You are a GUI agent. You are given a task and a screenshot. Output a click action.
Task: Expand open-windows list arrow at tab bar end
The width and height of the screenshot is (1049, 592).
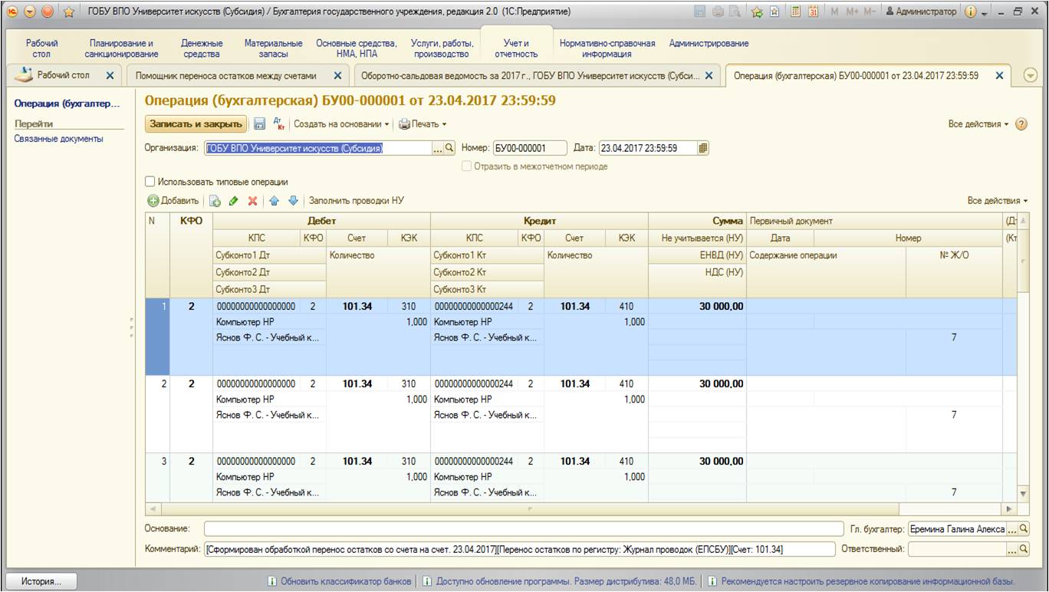point(1031,75)
